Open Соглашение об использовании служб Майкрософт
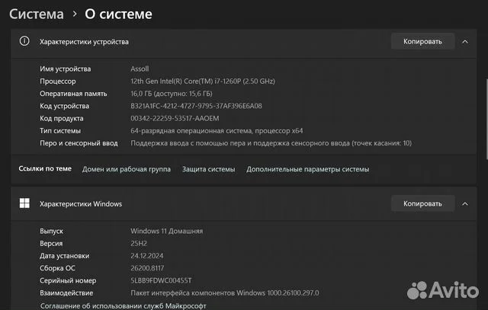The height and width of the screenshot is (310, 488). (124, 306)
